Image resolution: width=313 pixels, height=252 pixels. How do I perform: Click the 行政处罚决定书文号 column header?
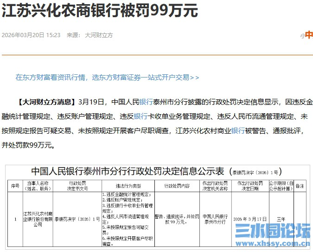coord(77,186)
